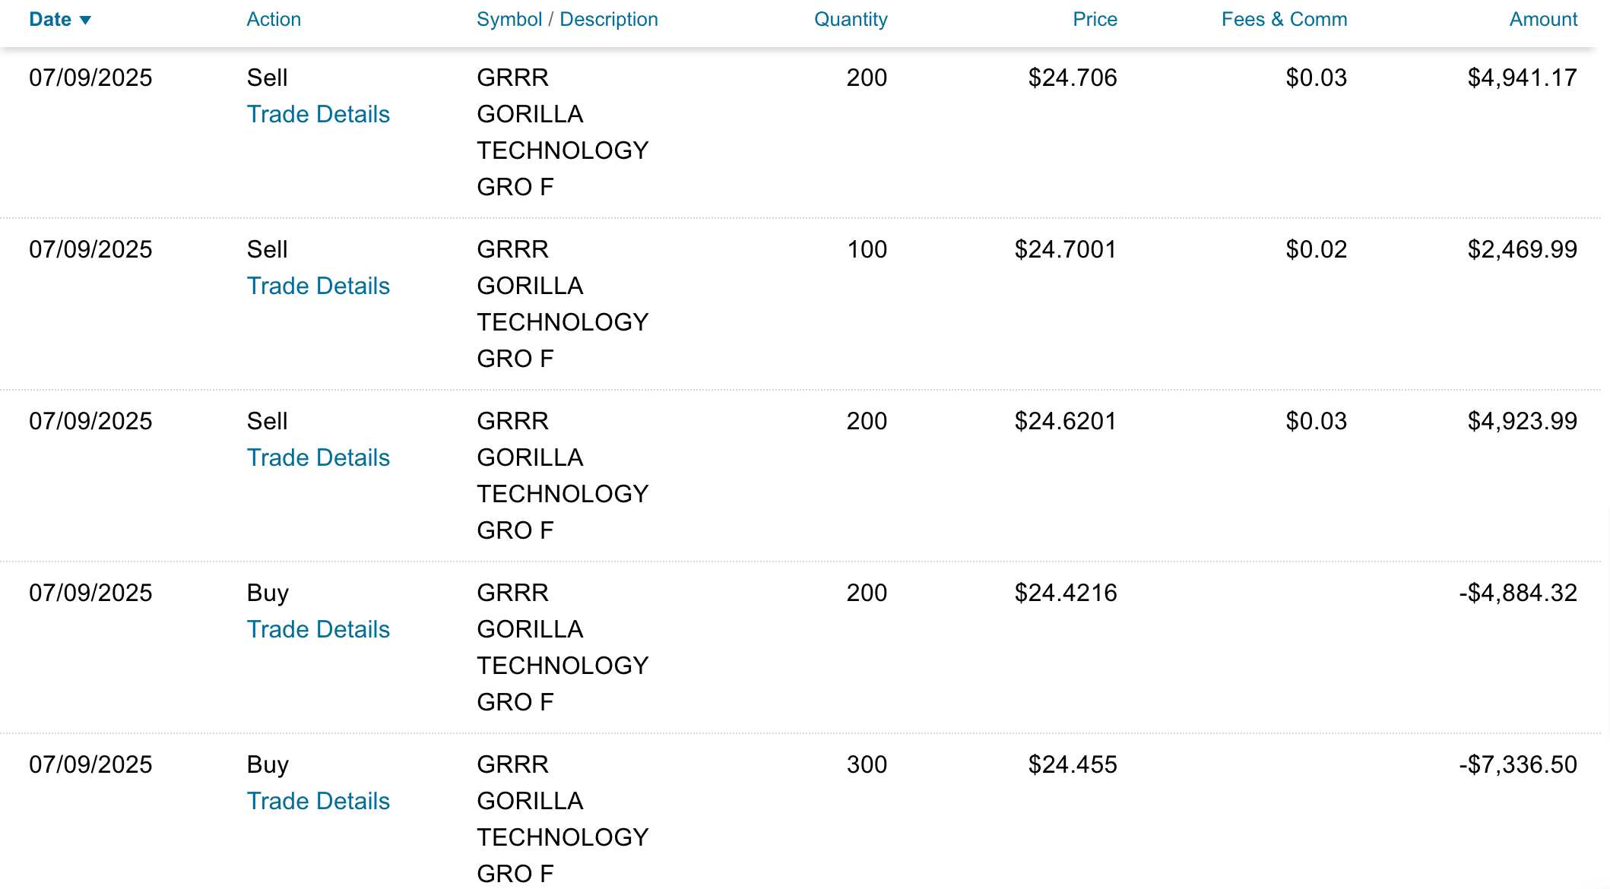
Task: Sort by the Quantity column header
Action: pos(850,20)
